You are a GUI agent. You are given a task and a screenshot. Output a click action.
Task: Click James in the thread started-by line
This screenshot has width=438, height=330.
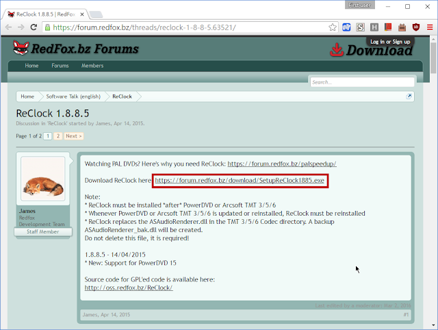[x=103, y=123]
